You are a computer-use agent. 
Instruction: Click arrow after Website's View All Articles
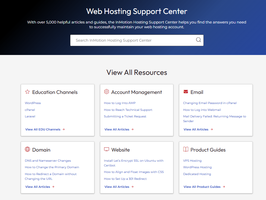(x=132, y=187)
